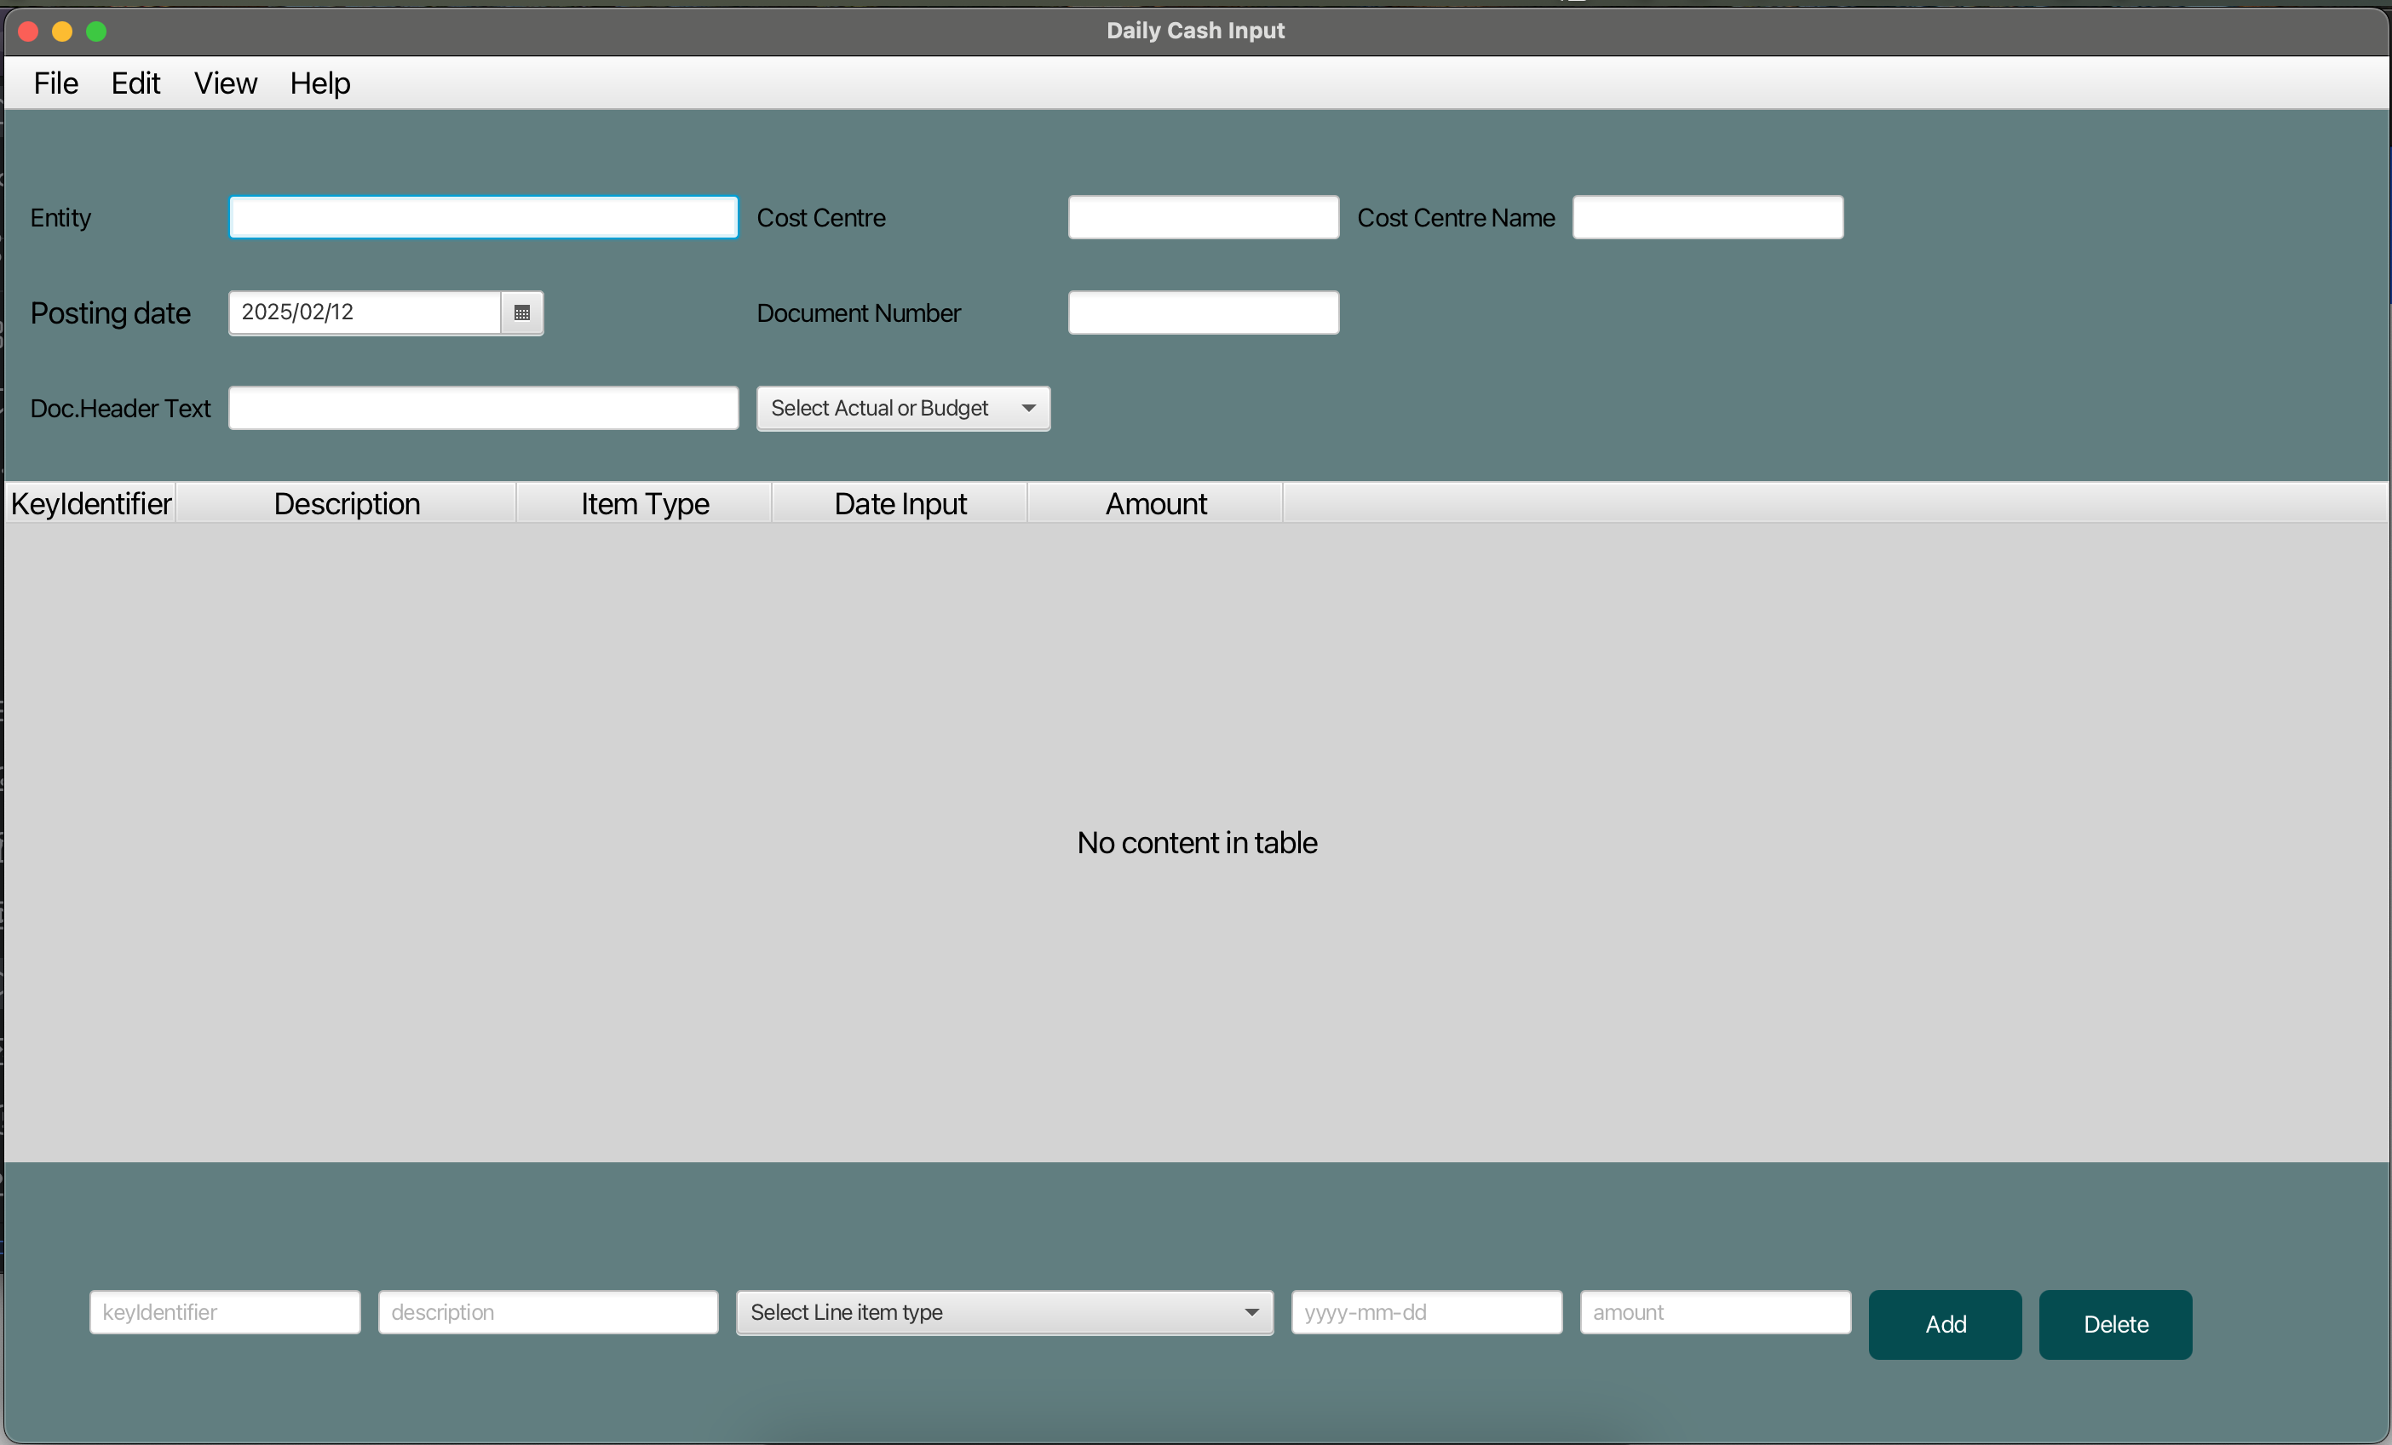Select the Amount column header
The width and height of the screenshot is (2392, 1445).
coord(1155,502)
